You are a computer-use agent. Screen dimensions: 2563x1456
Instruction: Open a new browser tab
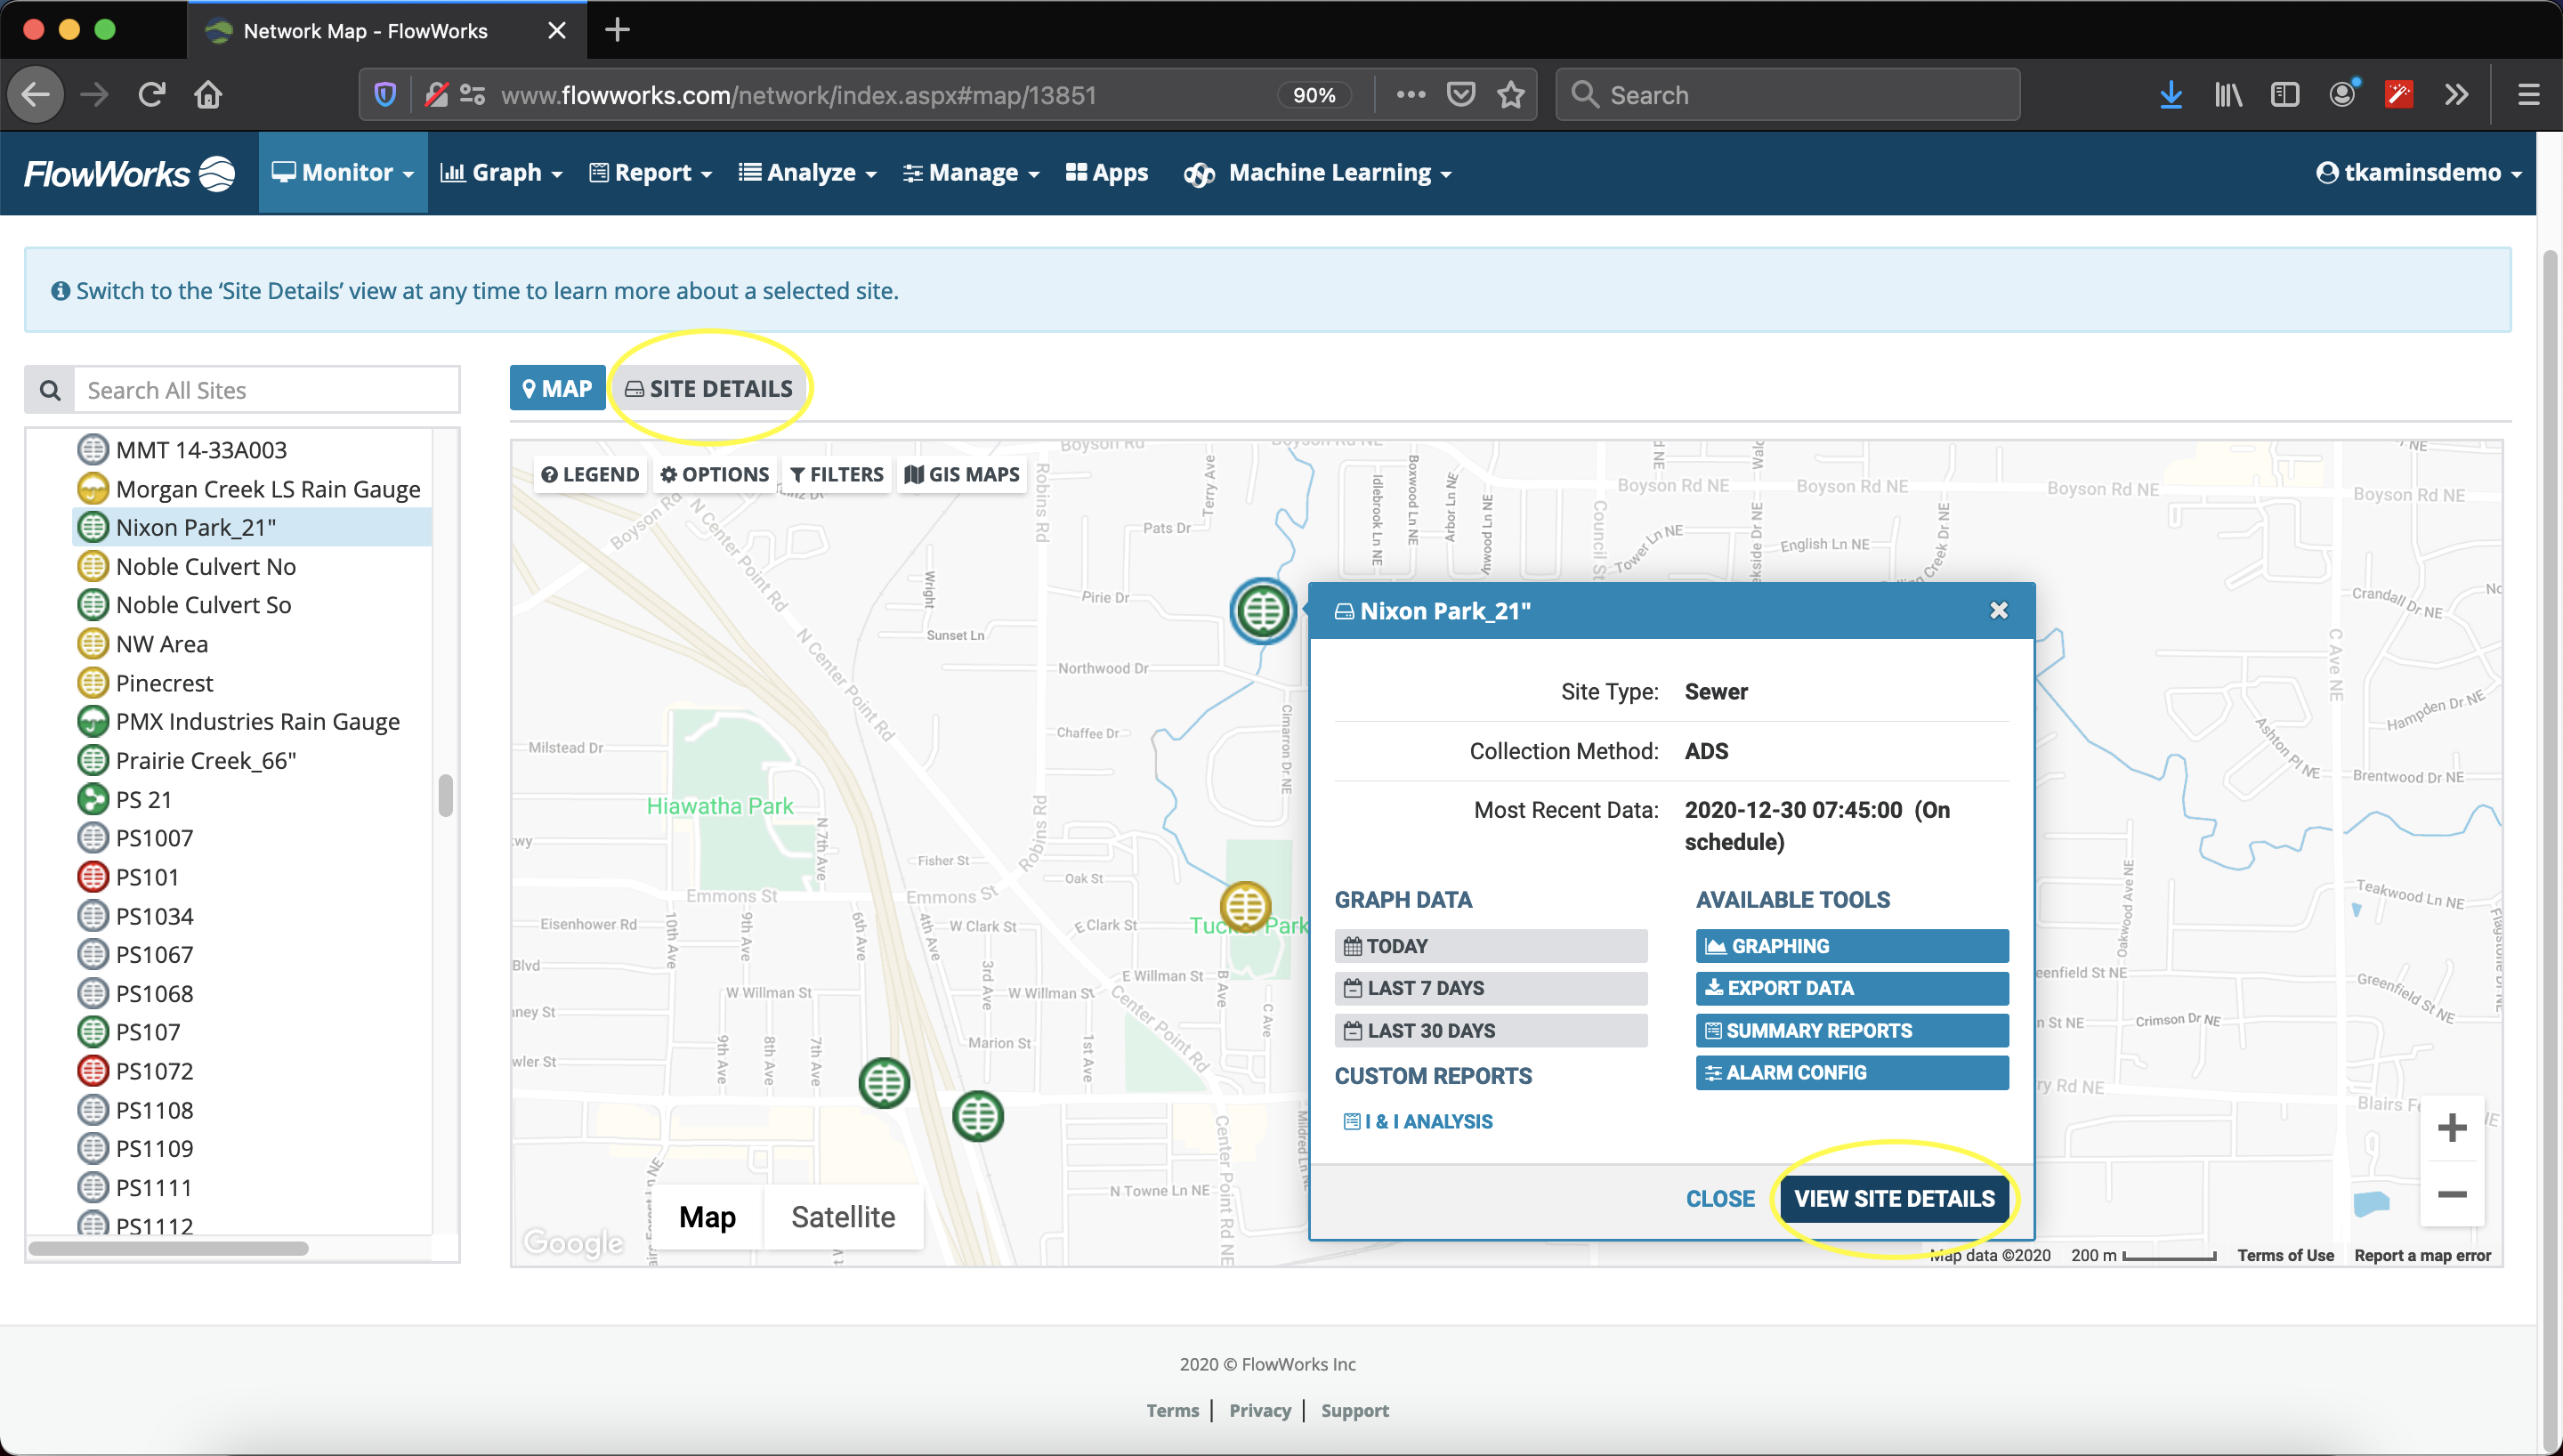coord(618,30)
